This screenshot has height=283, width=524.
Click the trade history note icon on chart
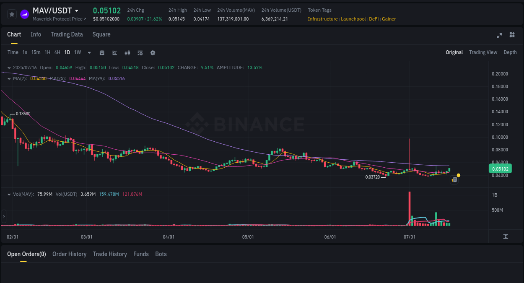[454, 179]
